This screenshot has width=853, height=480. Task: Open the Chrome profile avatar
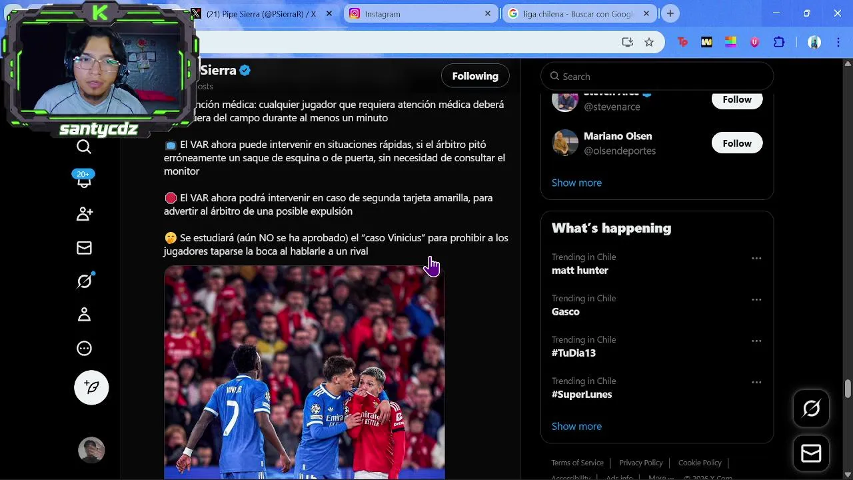click(814, 42)
